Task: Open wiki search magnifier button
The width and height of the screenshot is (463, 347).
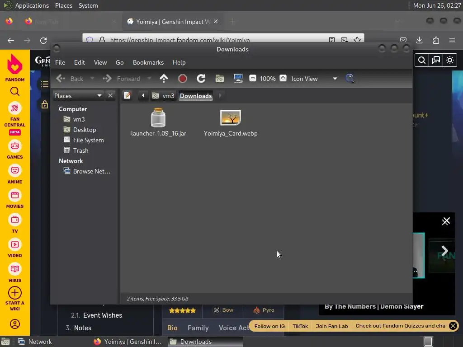Action: (x=422, y=60)
